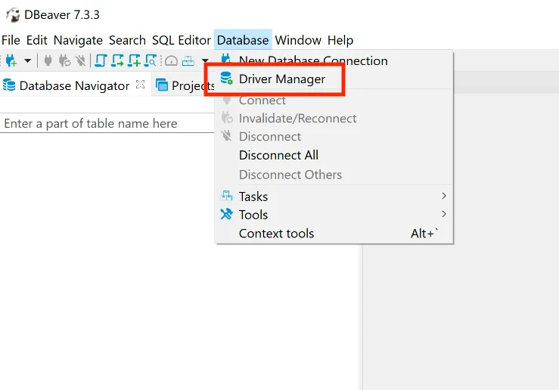559x390 pixels.
Task: Open the Help menu
Action: [340, 40]
